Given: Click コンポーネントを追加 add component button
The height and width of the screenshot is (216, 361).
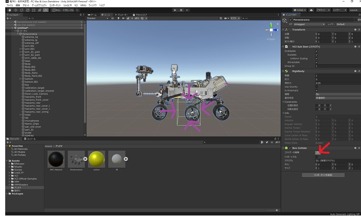Looking at the screenshot, I should tap(323, 175).
